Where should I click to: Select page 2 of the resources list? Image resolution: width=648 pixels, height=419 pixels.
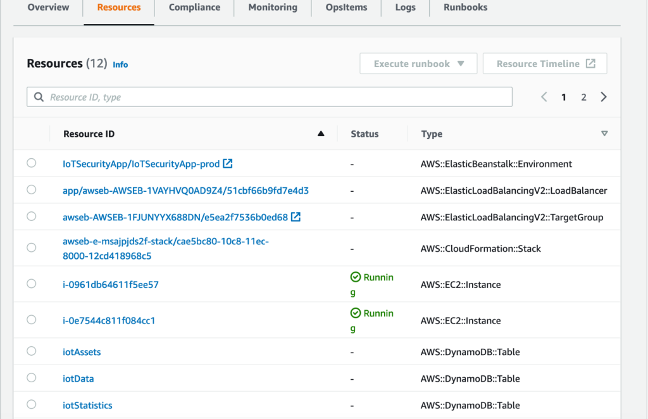tap(583, 96)
